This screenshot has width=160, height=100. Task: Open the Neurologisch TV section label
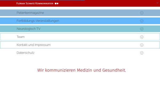tap(29, 29)
